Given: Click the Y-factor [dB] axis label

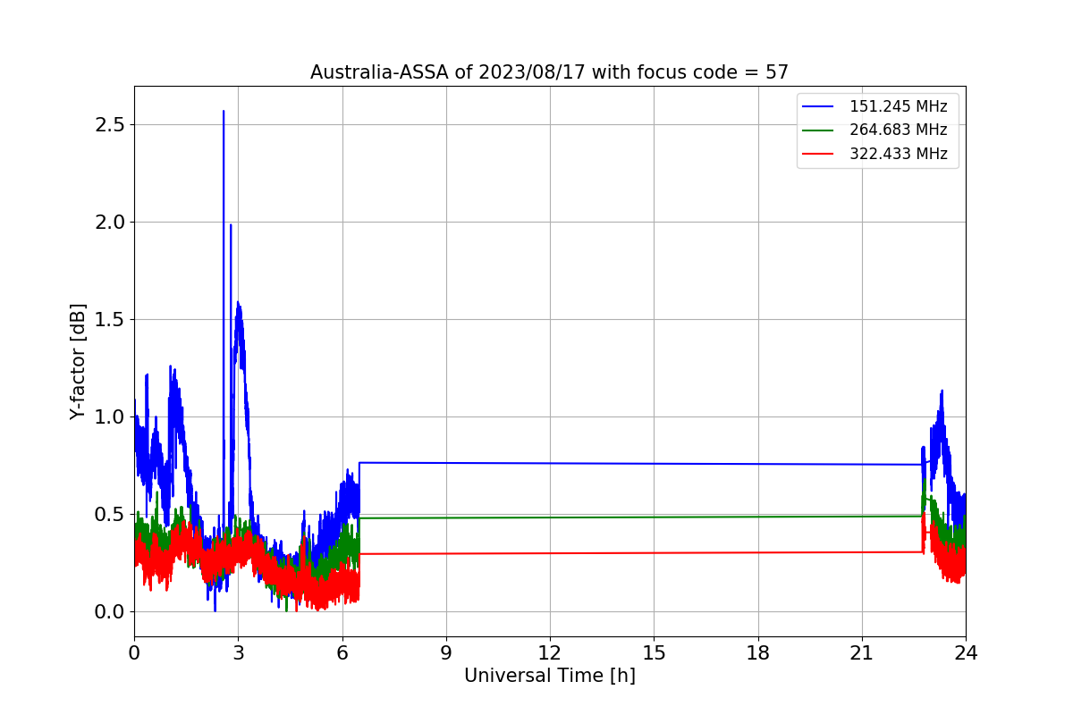Looking at the screenshot, I should pyautogui.click(x=79, y=362).
